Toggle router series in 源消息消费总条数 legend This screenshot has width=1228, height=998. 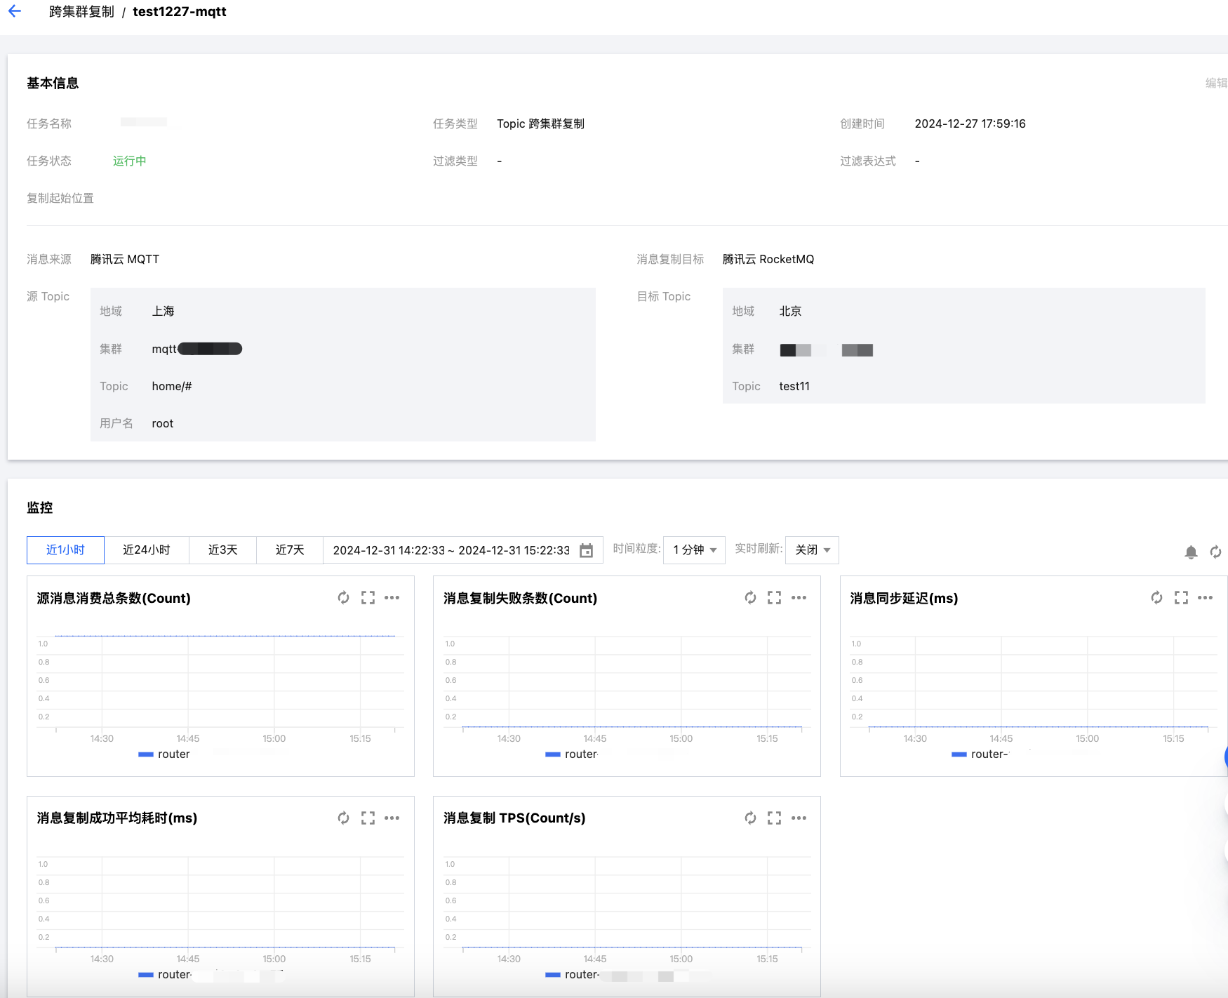pos(165,754)
